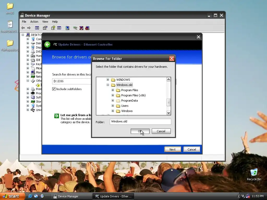267x200 pixels.
Task: Expand the Program Files (x86) folder node
Action: pos(113,95)
